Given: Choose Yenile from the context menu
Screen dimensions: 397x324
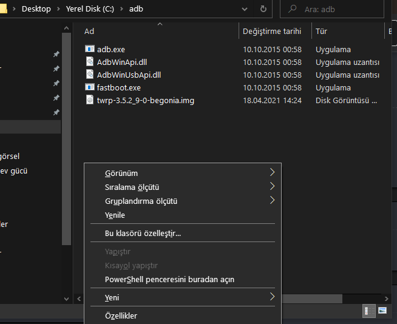Looking at the screenshot, I should [x=115, y=215].
